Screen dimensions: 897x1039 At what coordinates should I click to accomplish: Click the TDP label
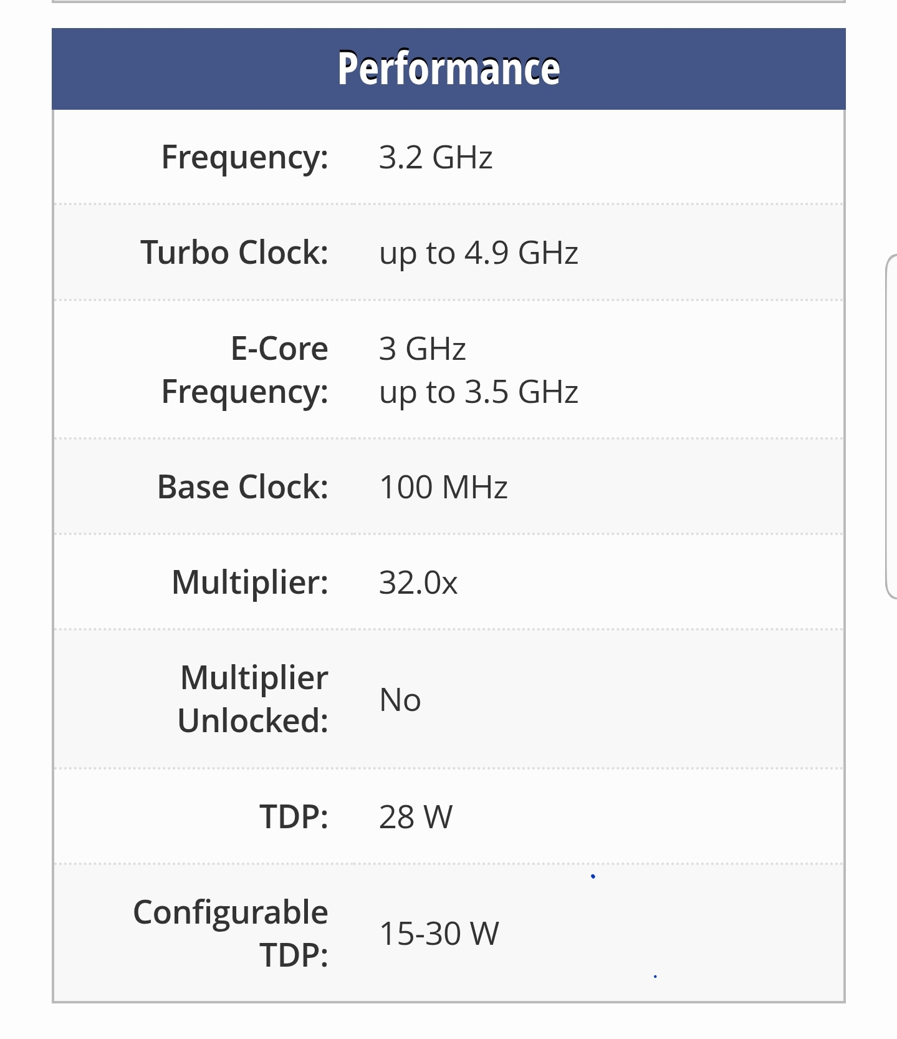[294, 816]
